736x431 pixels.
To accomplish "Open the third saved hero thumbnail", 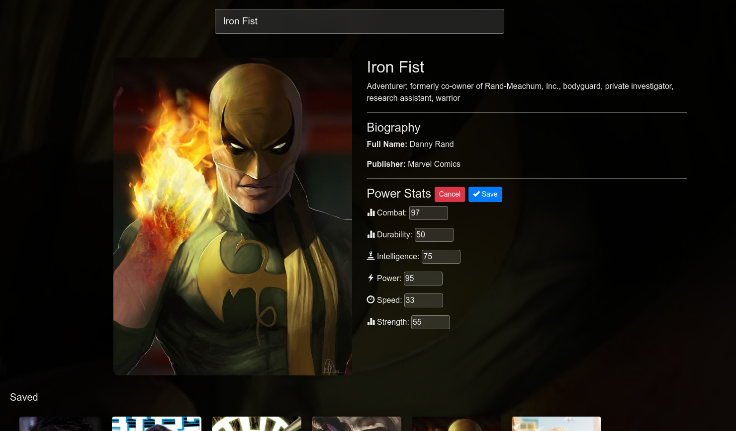I will [257, 424].
